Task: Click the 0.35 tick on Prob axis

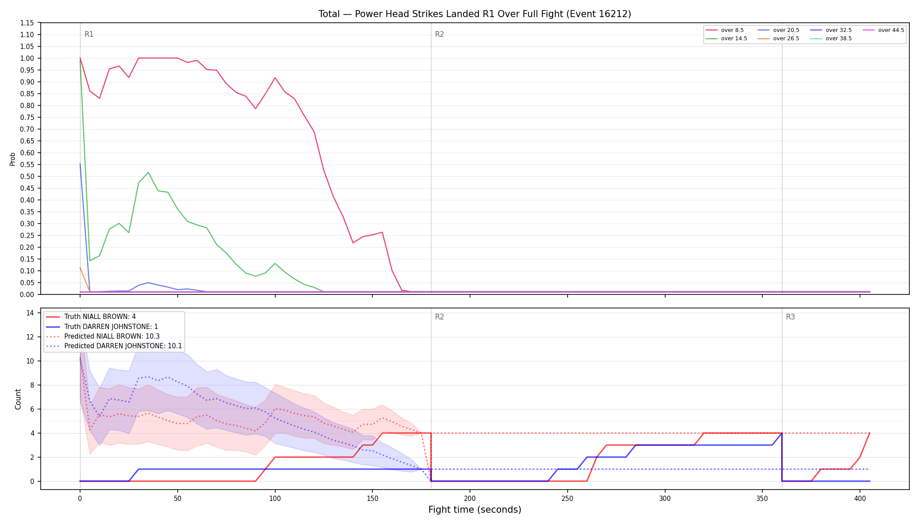Action: click(27, 212)
